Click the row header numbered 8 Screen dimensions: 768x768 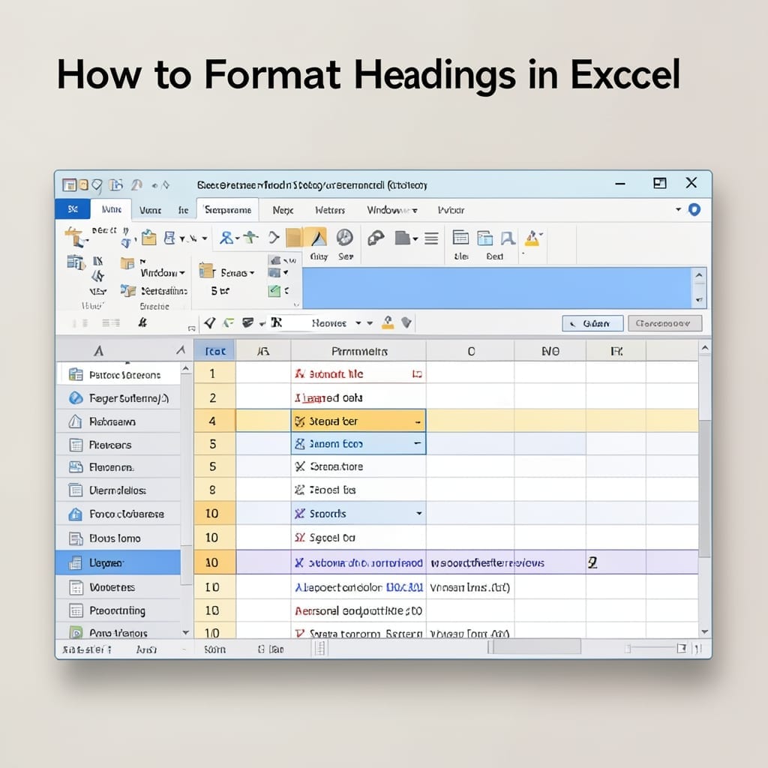click(x=214, y=490)
